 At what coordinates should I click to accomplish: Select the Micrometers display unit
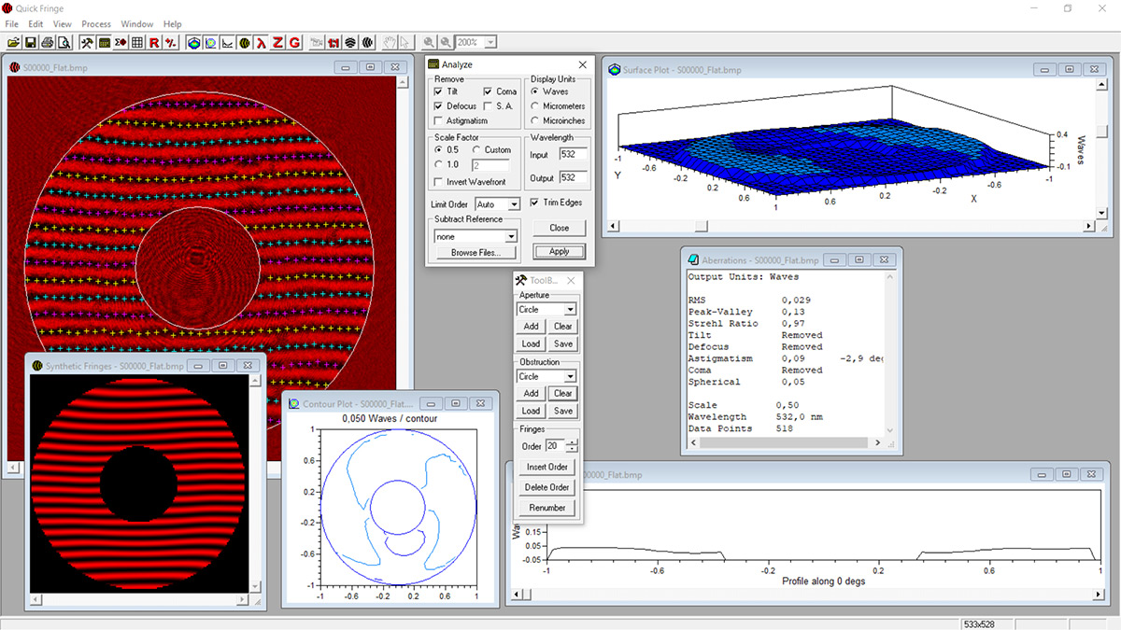535,106
